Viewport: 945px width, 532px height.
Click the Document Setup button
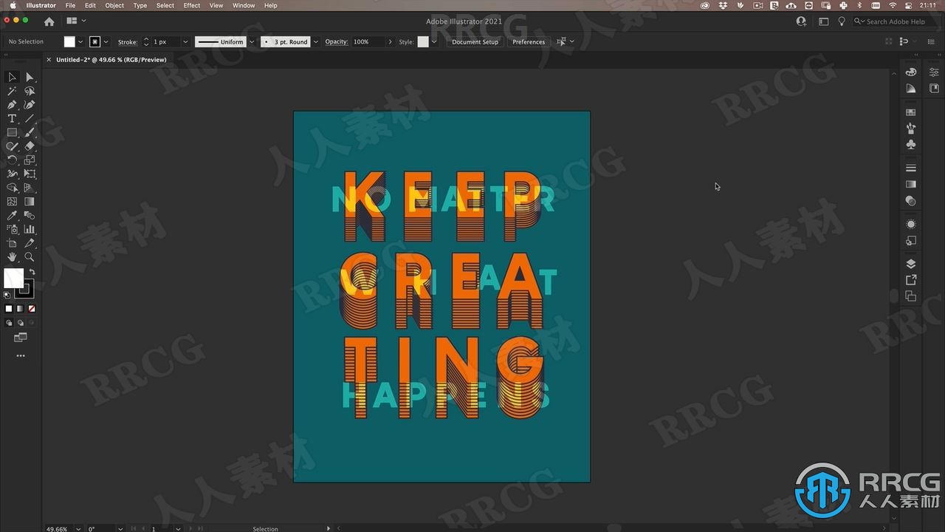coord(475,42)
